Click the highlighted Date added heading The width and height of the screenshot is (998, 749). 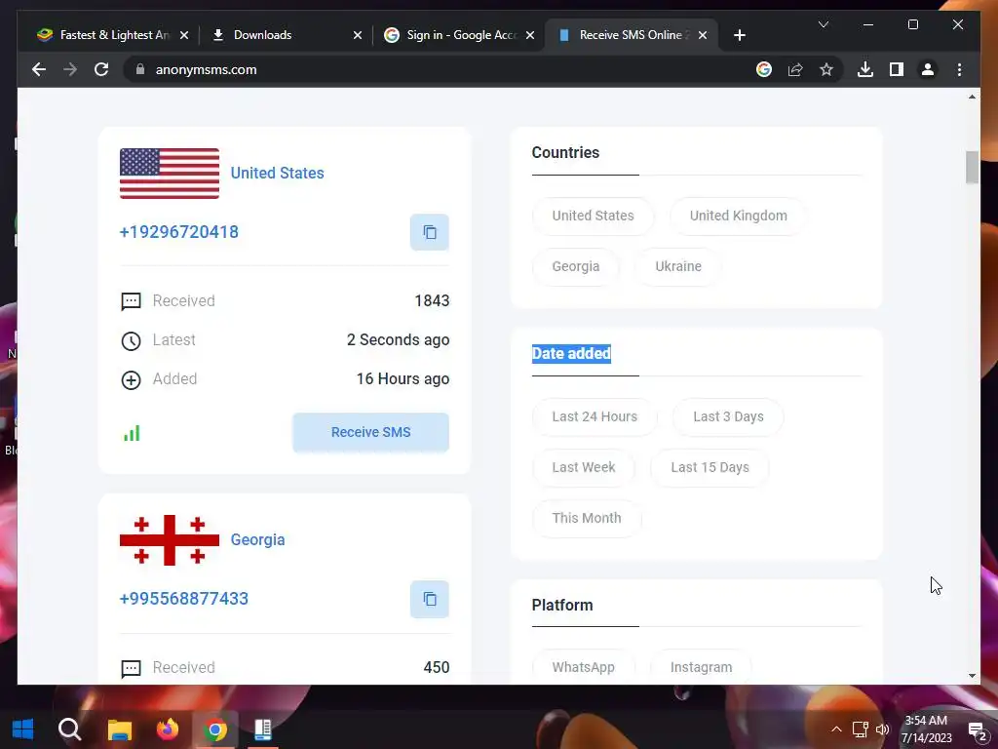click(x=571, y=353)
